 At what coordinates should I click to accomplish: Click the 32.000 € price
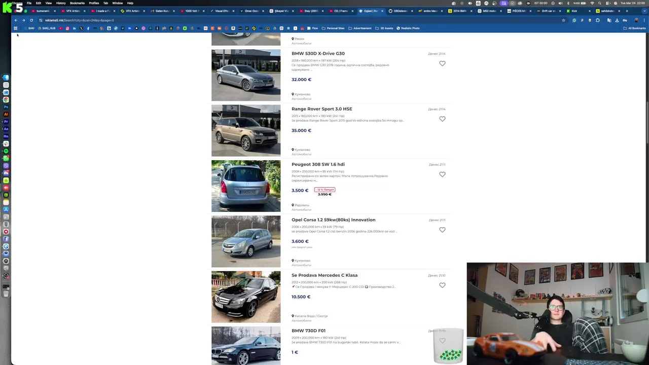point(301,80)
